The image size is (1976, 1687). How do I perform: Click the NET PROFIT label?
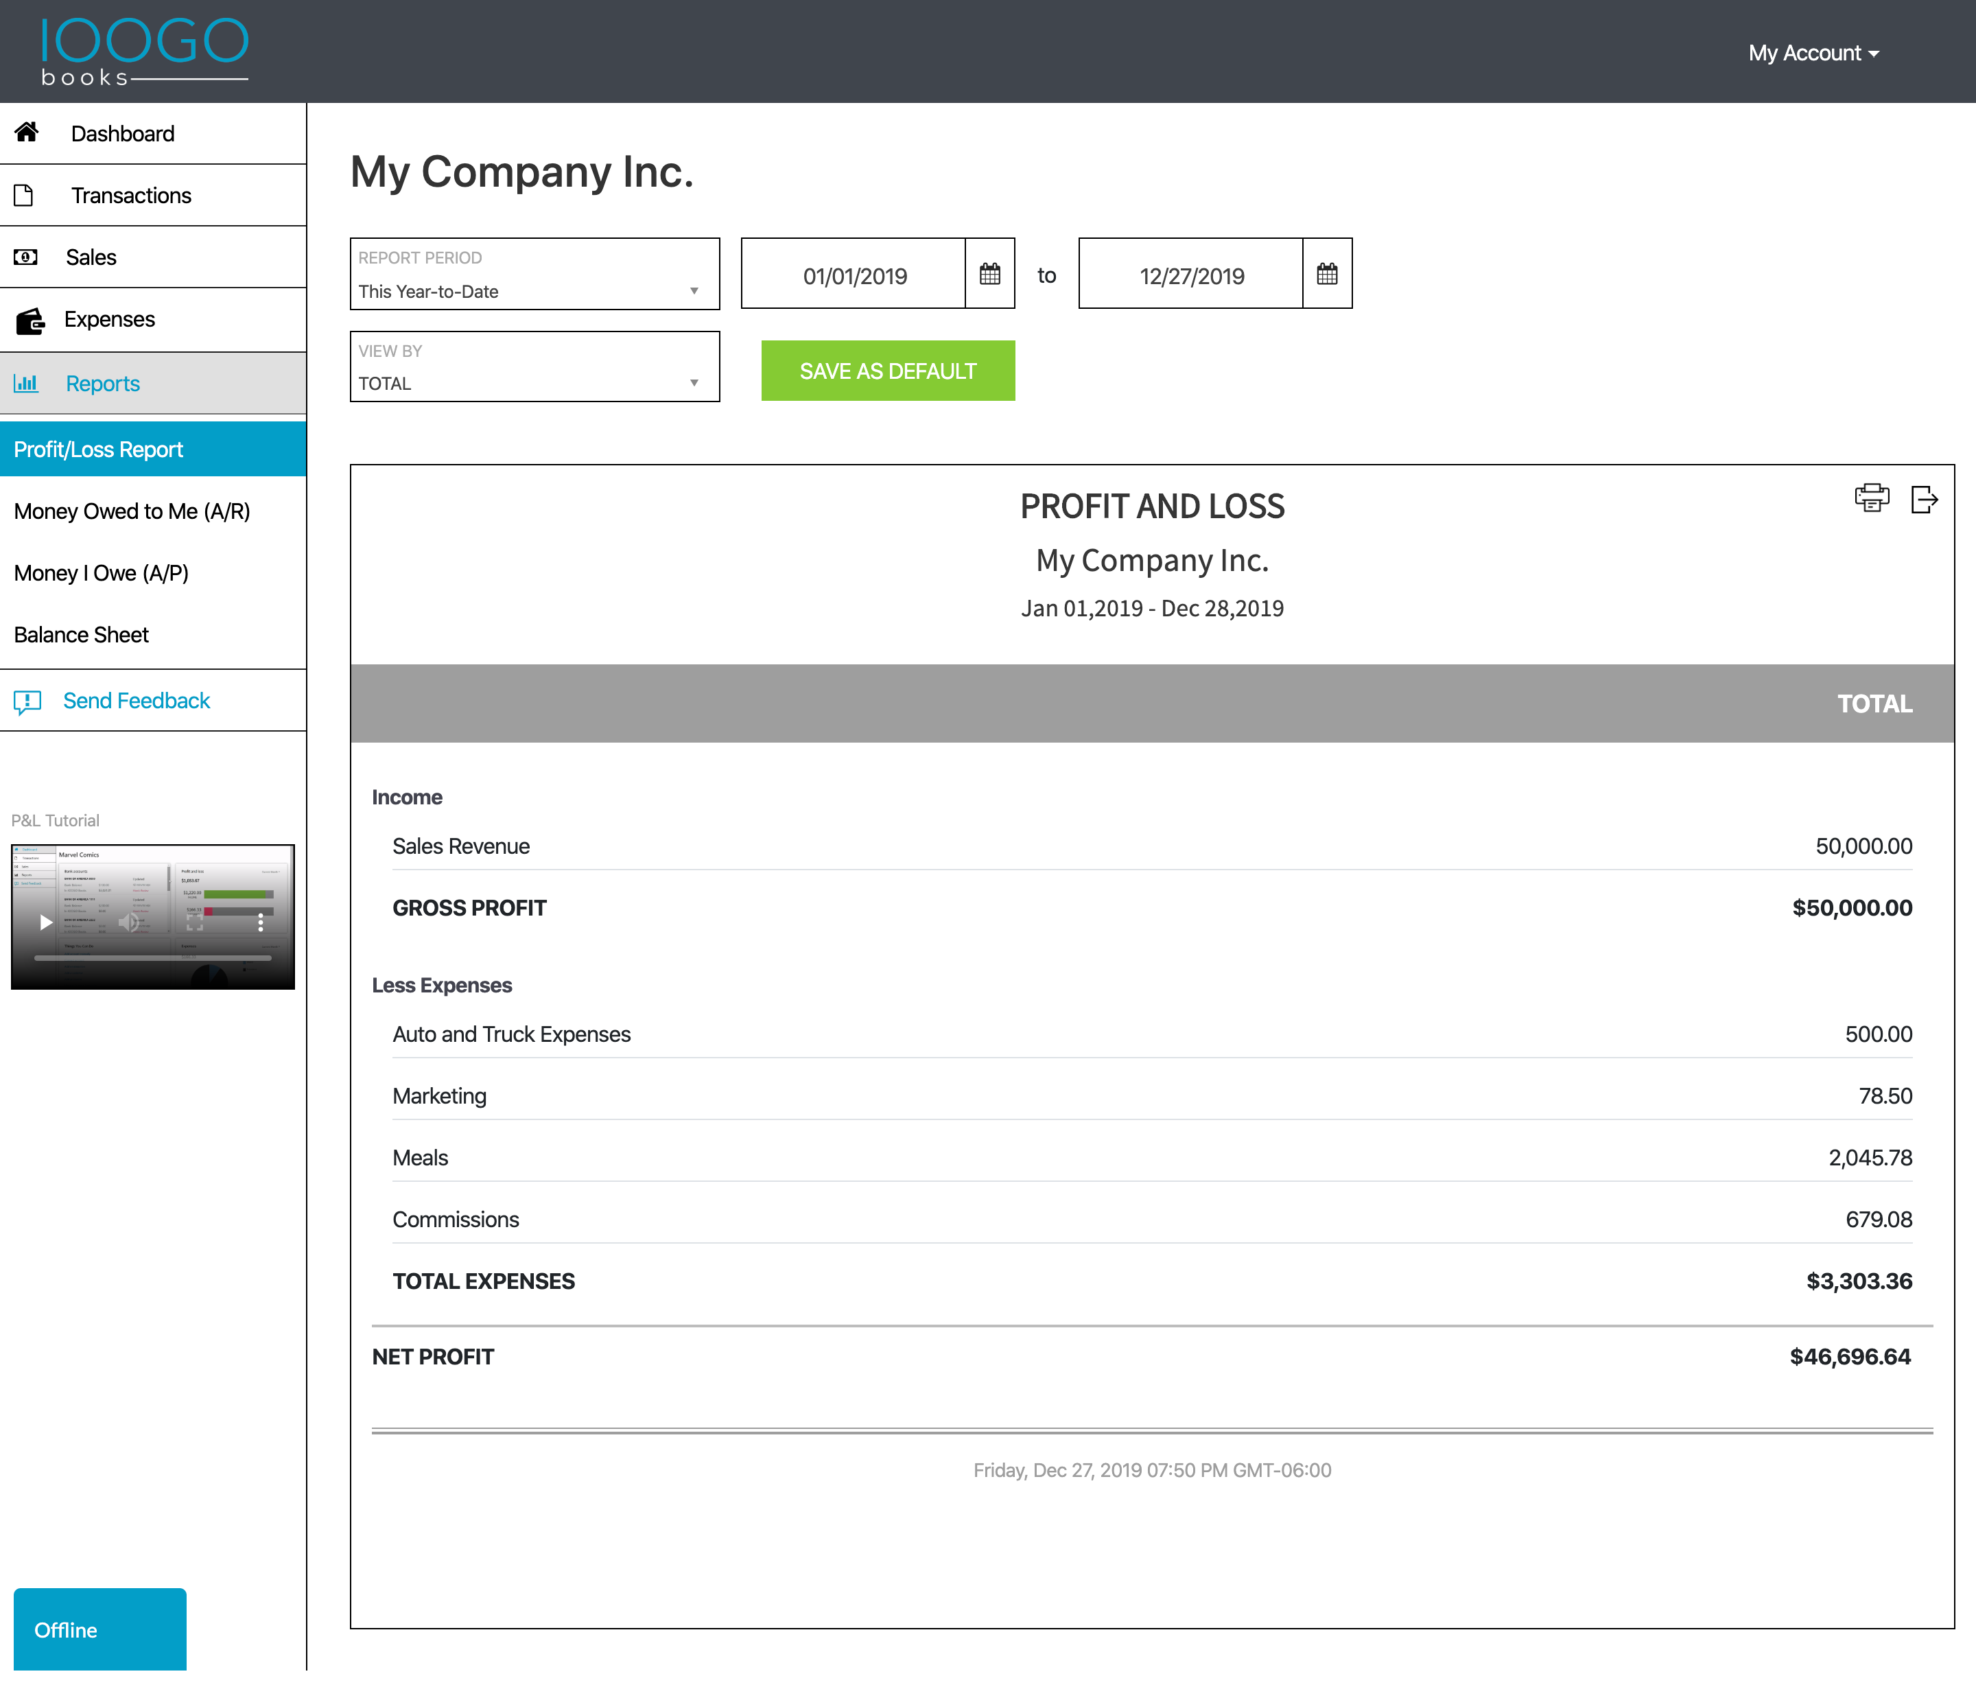(x=433, y=1357)
